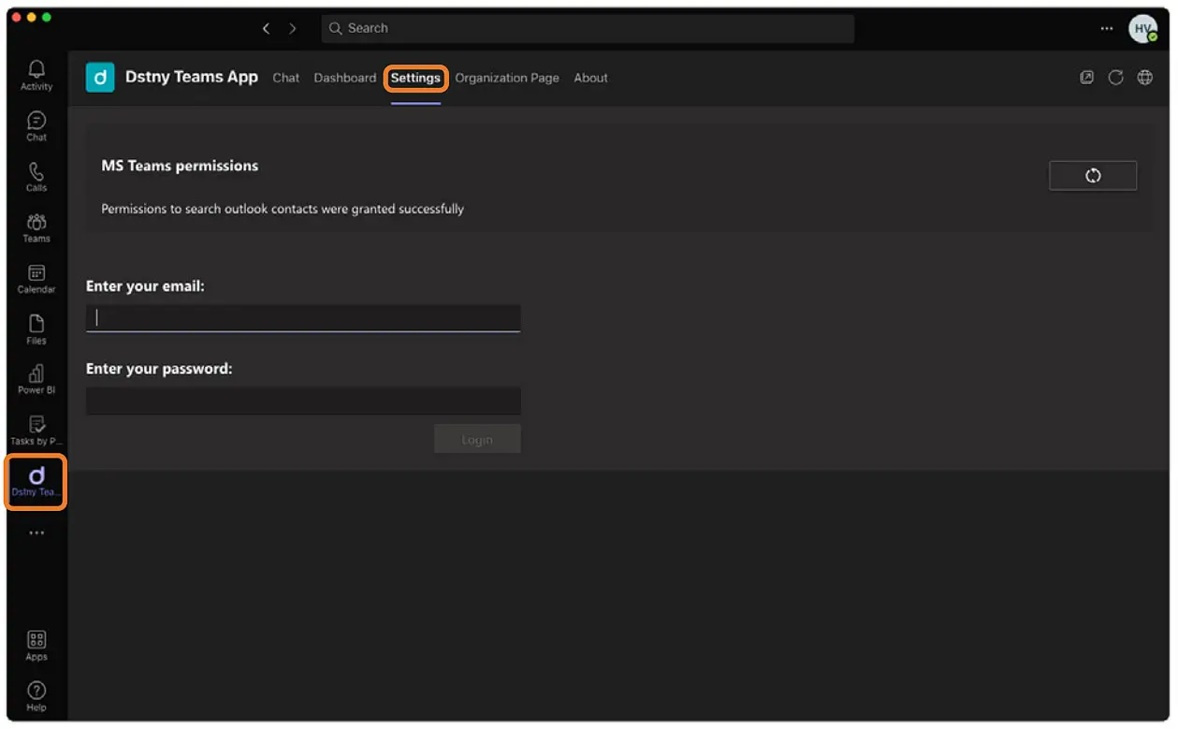Click the Dstny Teams App title
The height and width of the screenshot is (729, 1178).
pos(192,78)
